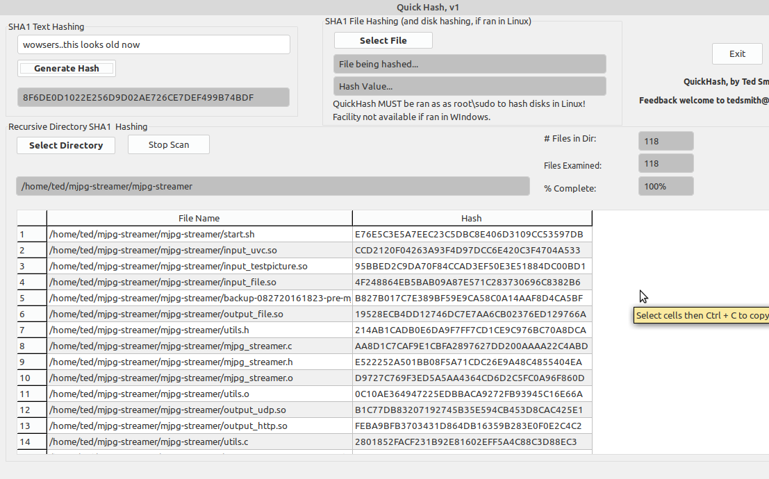This screenshot has width=769, height=479.
Task: Click the Generate Hash button
Action: tap(67, 68)
